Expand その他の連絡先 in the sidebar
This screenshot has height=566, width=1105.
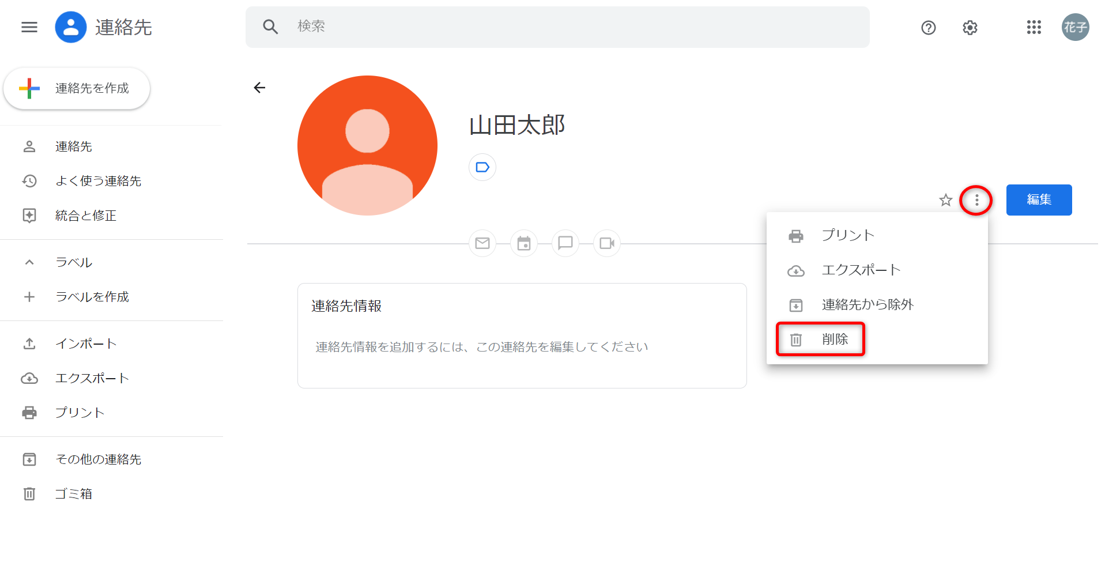(x=29, y=459)
